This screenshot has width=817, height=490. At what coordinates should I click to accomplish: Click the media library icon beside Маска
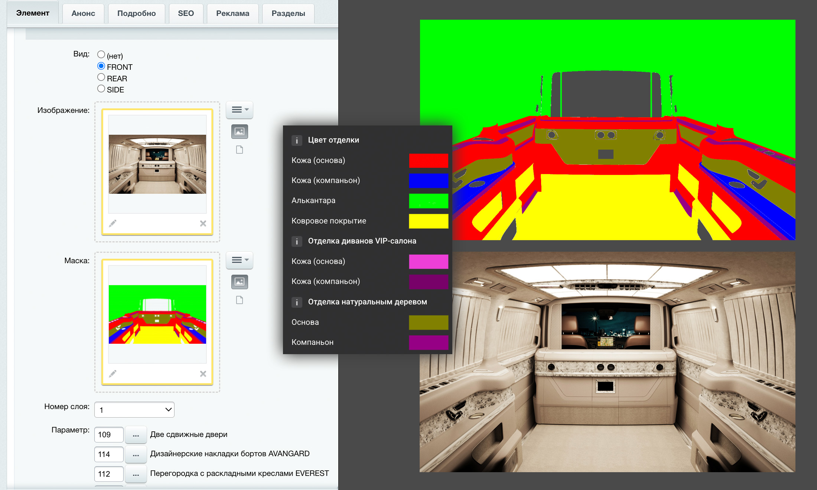tap(240, 282)
